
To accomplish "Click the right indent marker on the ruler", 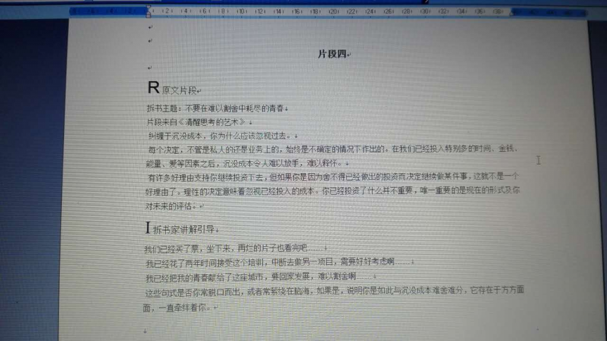I will tap(512, 13).
